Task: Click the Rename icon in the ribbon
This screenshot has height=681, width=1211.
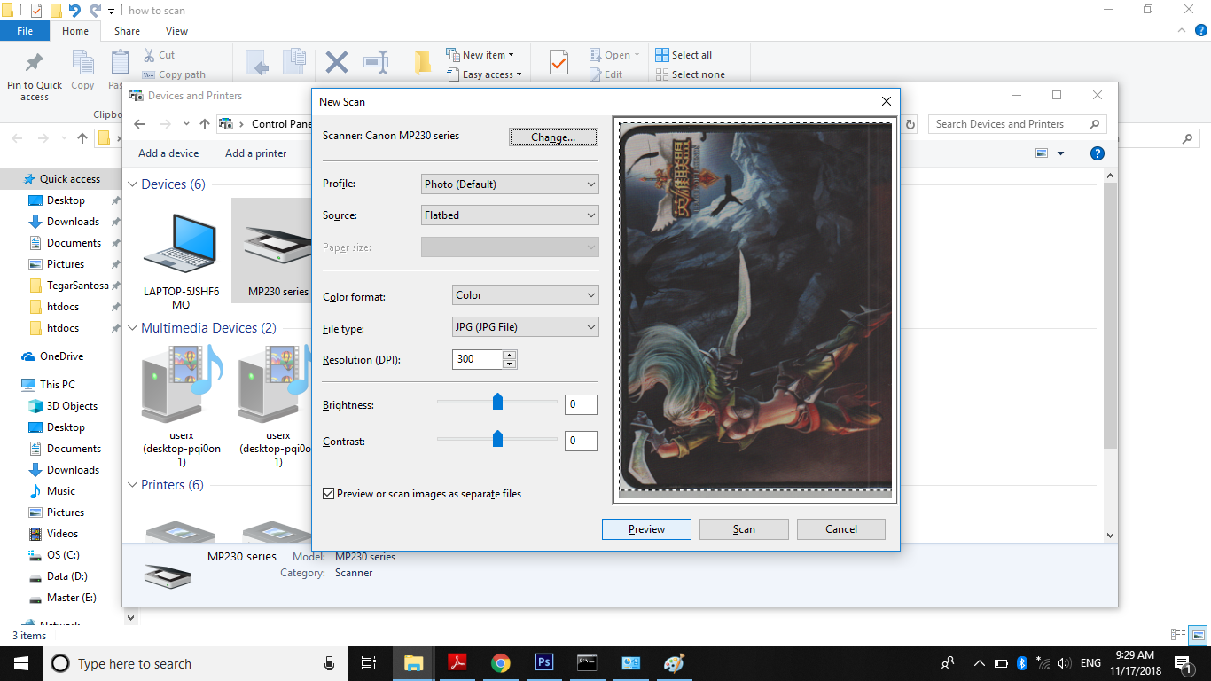Action: pyautogui.click(x=376, y=62)
